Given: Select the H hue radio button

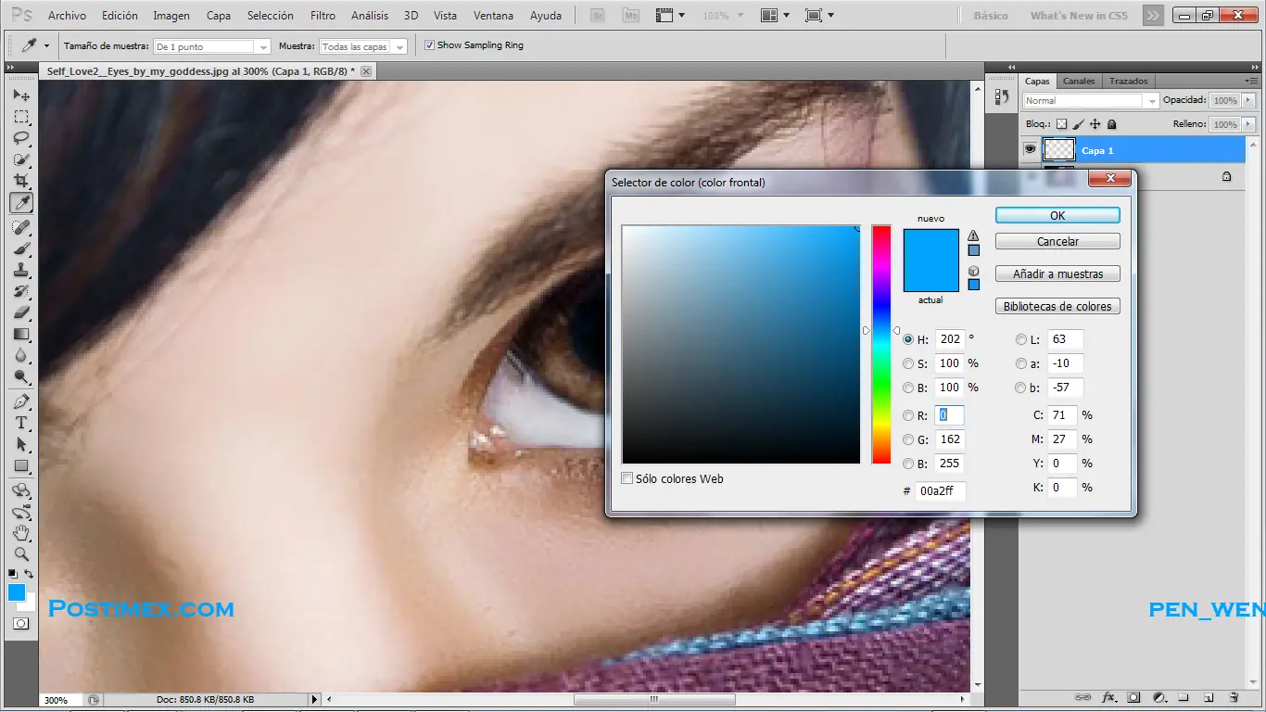Looking at the screenshot, I should point(908,339).
